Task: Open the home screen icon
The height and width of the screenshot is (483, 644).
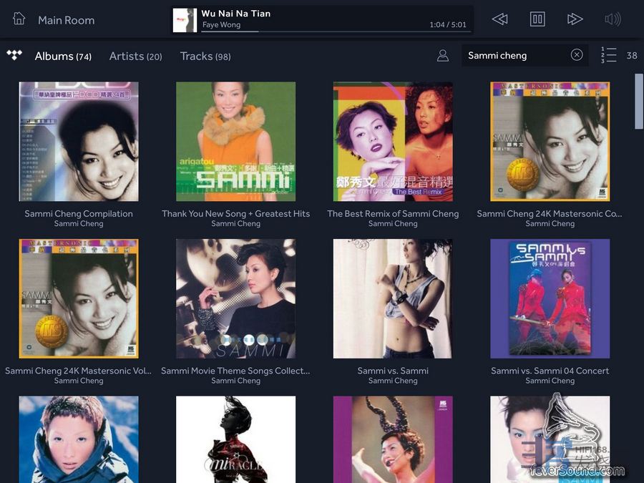Action: point(19,19)
